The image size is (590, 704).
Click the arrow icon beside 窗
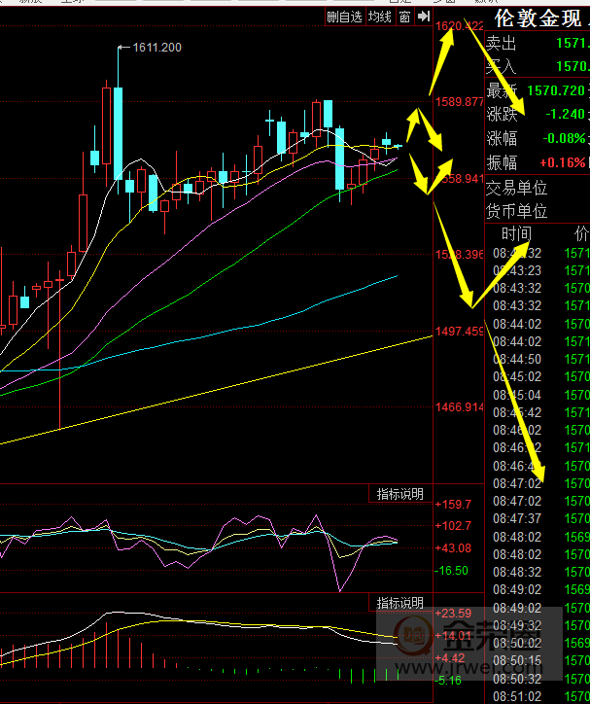pos(424,17)
